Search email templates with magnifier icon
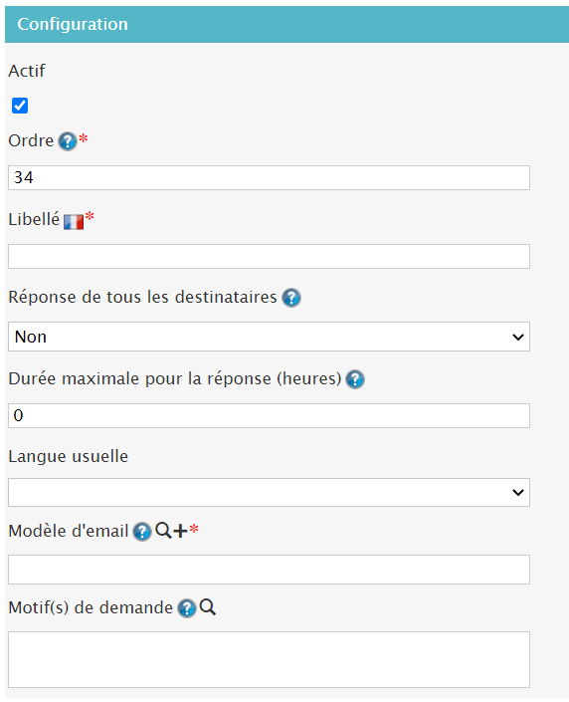Screen dimensions: 569x702 pos(163,531)
